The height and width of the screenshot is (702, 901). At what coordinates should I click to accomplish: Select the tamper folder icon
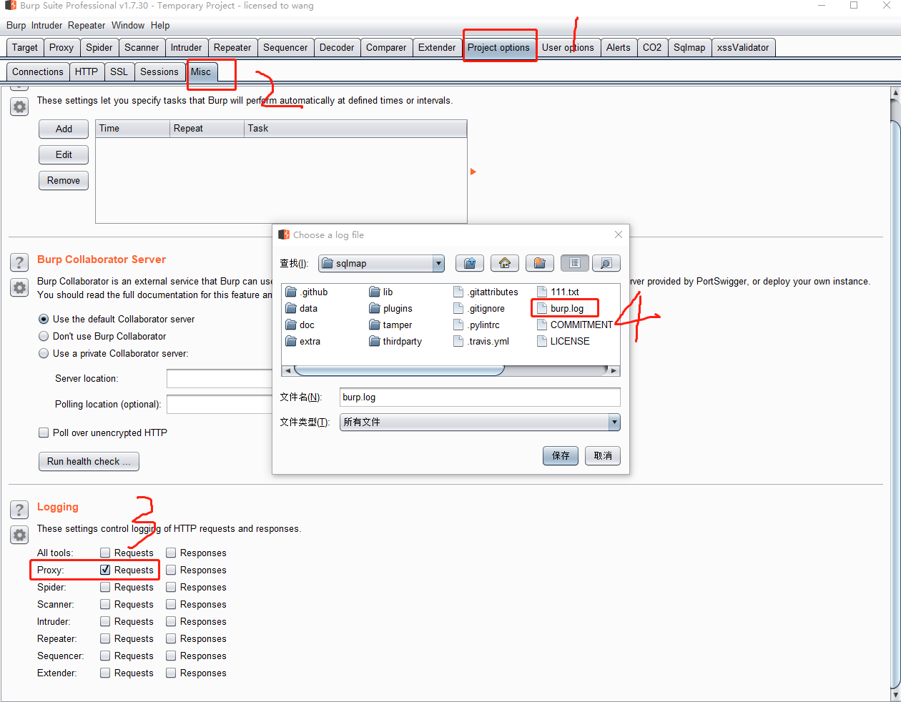click(x=375, y=325)
